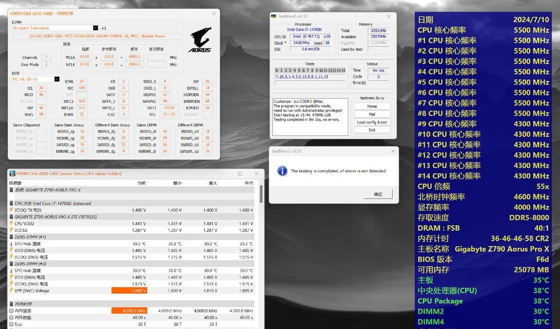Screen dimensions: 560x329
Task: Collapse the 系统 GIGABYTE Z790 AORUS PRO X group
Action: point(131,190)
